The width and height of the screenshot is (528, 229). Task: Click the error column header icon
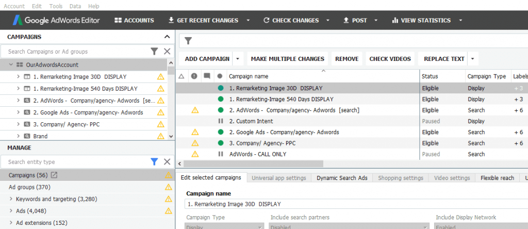[194, 76]
